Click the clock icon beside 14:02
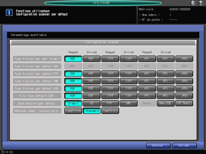 point(3,152)
